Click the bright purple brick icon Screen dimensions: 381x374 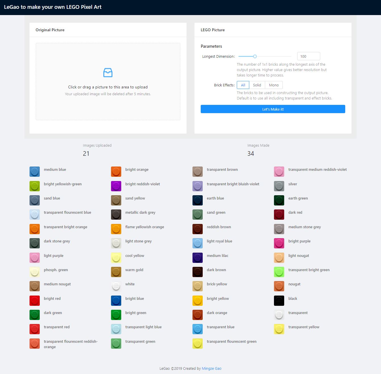279,243
